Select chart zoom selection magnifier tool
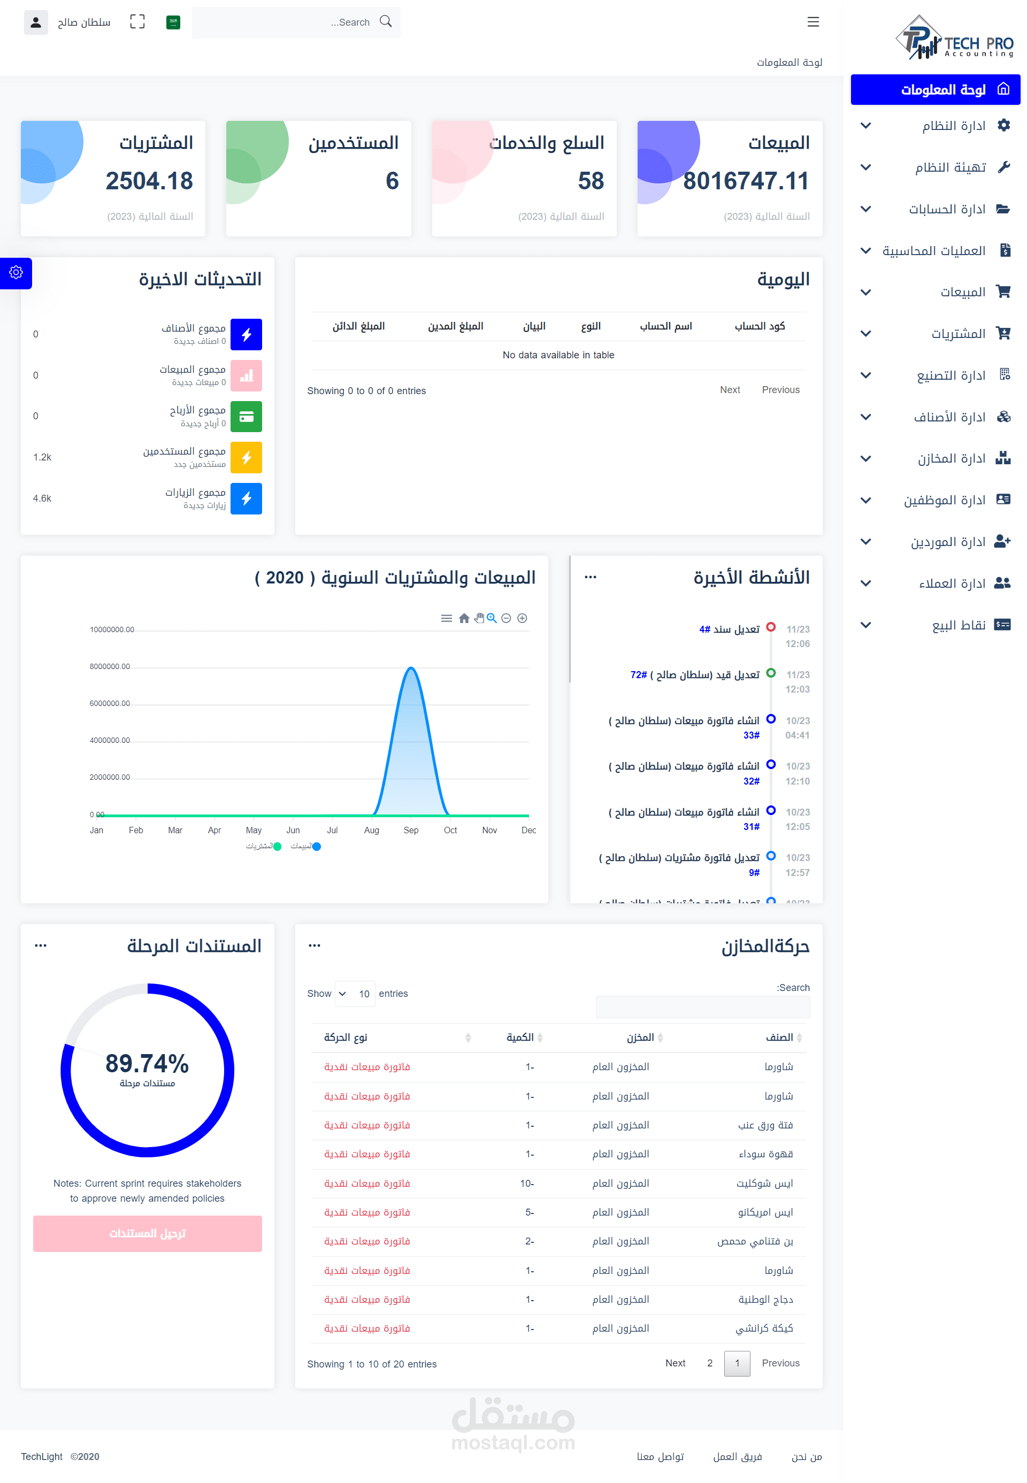 [492, 618]
